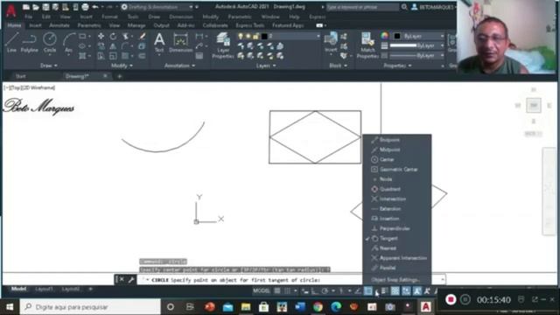
Task: Select the Polyline tool
Action: [29, 42]
